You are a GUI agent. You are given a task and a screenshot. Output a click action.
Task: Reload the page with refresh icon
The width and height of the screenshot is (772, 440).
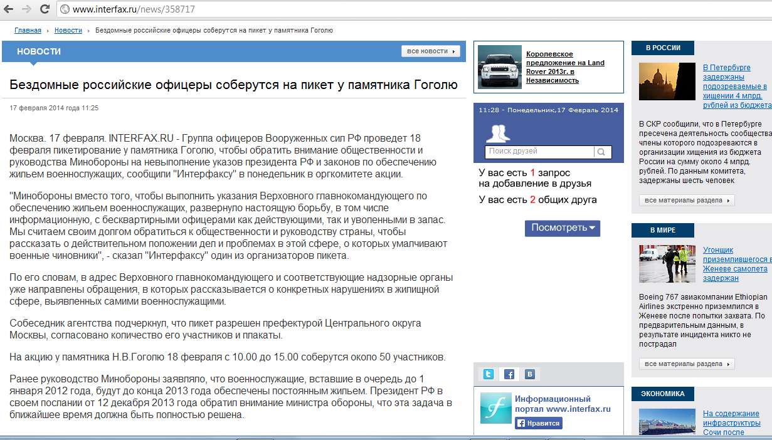[45, 9]
